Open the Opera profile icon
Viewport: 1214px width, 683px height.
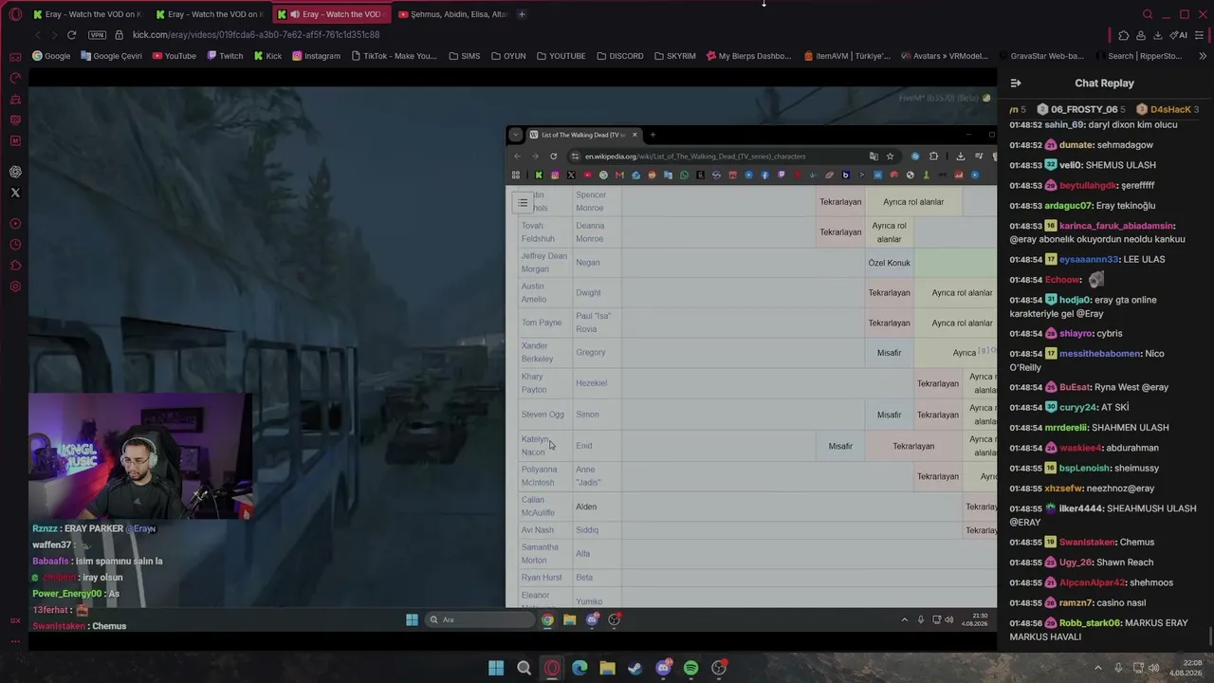(1141, 35)
